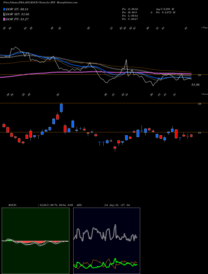The width and height of the screenshot is (208, 274).
Task: Click the 31 axis label of candlestick chart
Action: click(x=199, y=133)
